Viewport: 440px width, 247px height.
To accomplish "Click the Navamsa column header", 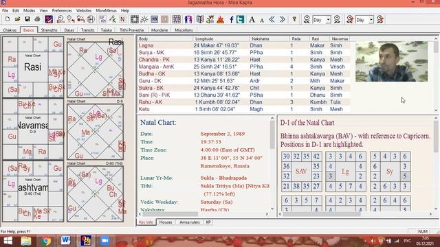I will (x=340, y=39).
